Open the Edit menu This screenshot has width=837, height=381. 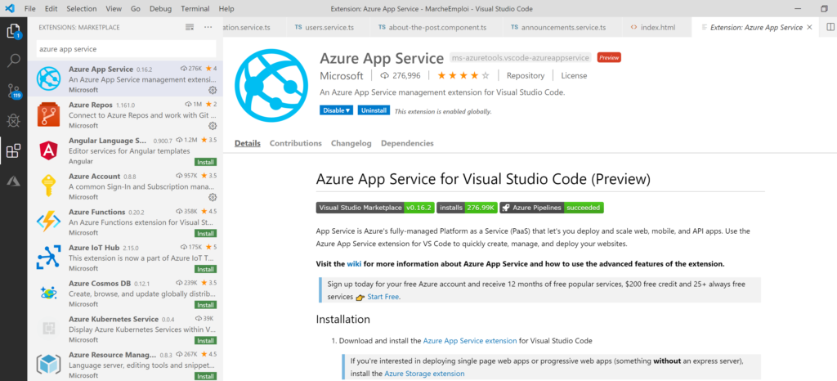click(51, 8)
